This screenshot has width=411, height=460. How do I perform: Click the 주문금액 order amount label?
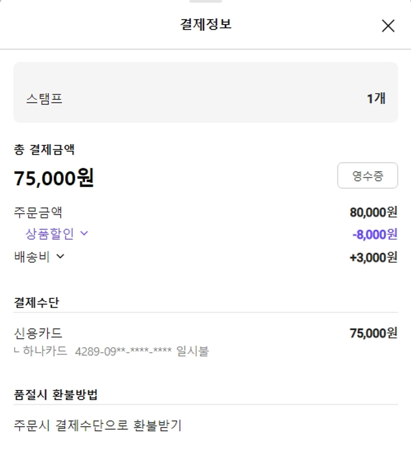click(38, 212)
